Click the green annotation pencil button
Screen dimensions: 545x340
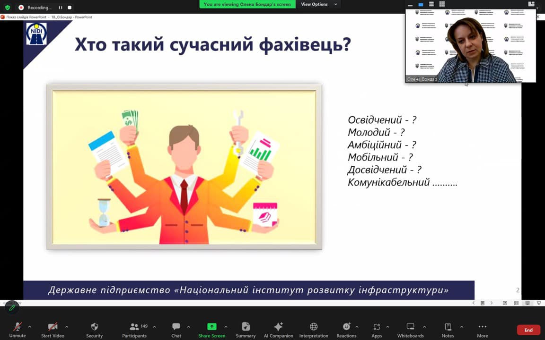click(x=12, y=307)
